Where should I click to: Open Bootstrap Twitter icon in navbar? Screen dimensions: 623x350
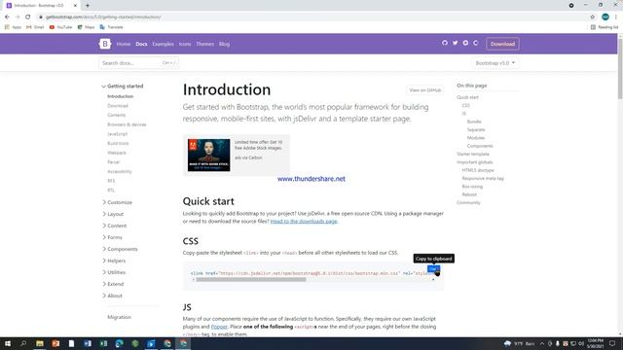[x=455, y=43]
